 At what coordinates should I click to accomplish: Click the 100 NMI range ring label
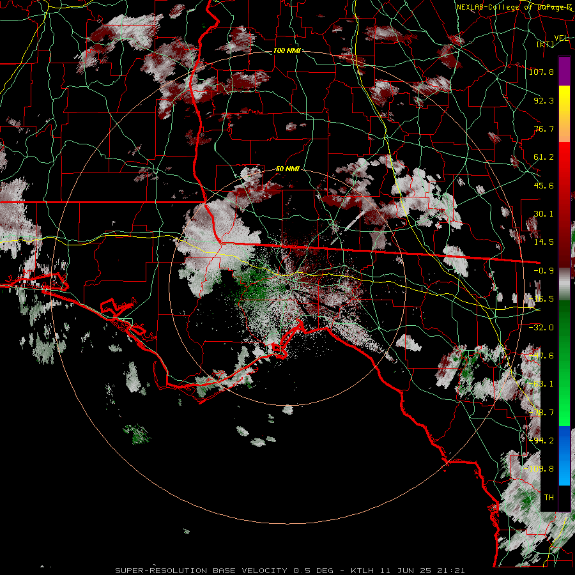[287, 50]
